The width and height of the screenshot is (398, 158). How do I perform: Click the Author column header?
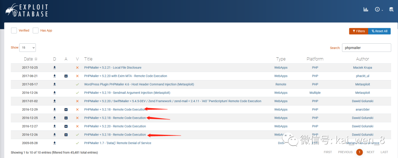pyautogui.click(x=363, y=59)
